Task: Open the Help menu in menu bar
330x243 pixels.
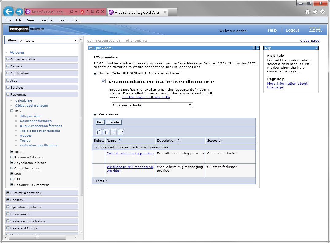Action: click(x=76, y=20)
